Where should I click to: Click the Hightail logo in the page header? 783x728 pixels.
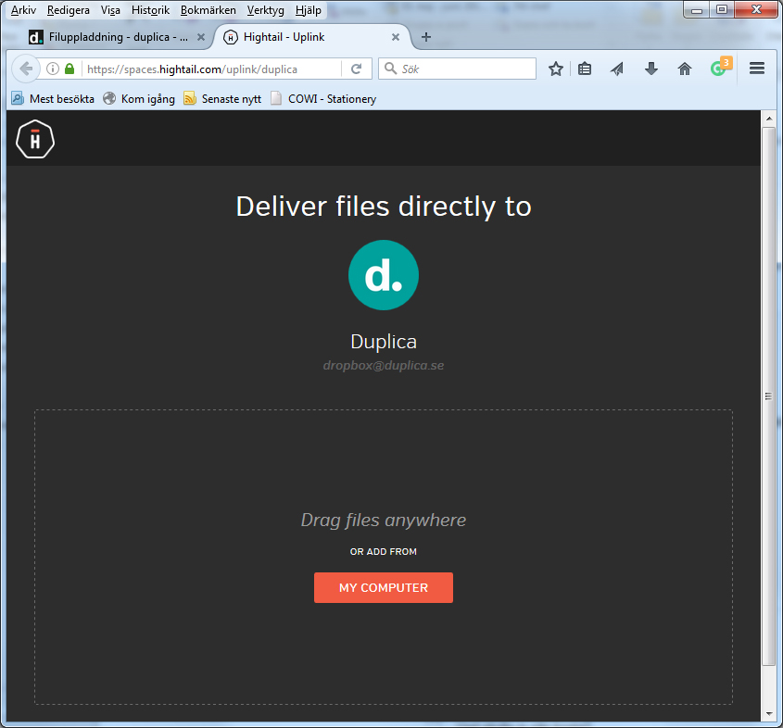tap(35, 140)
